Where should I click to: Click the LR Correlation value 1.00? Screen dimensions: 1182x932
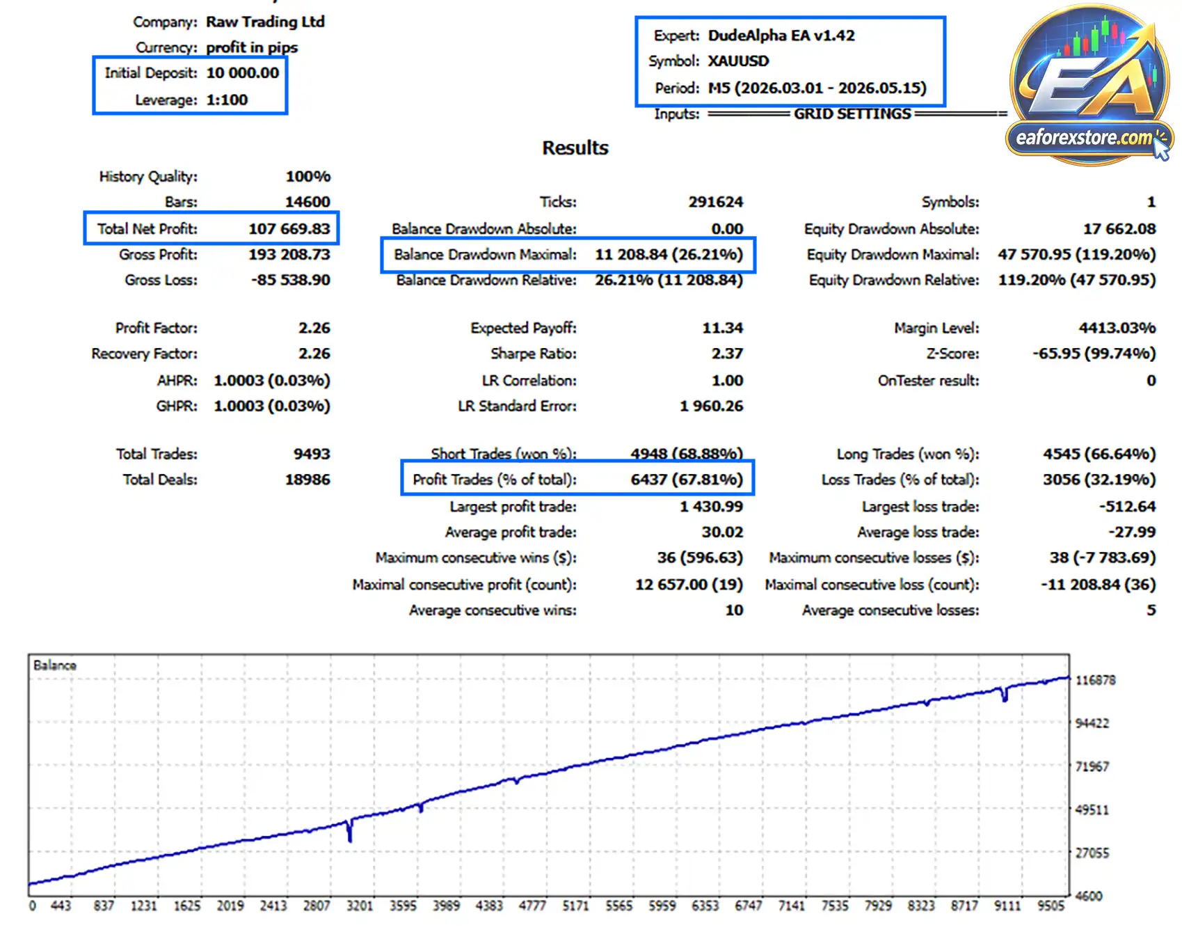727,380
